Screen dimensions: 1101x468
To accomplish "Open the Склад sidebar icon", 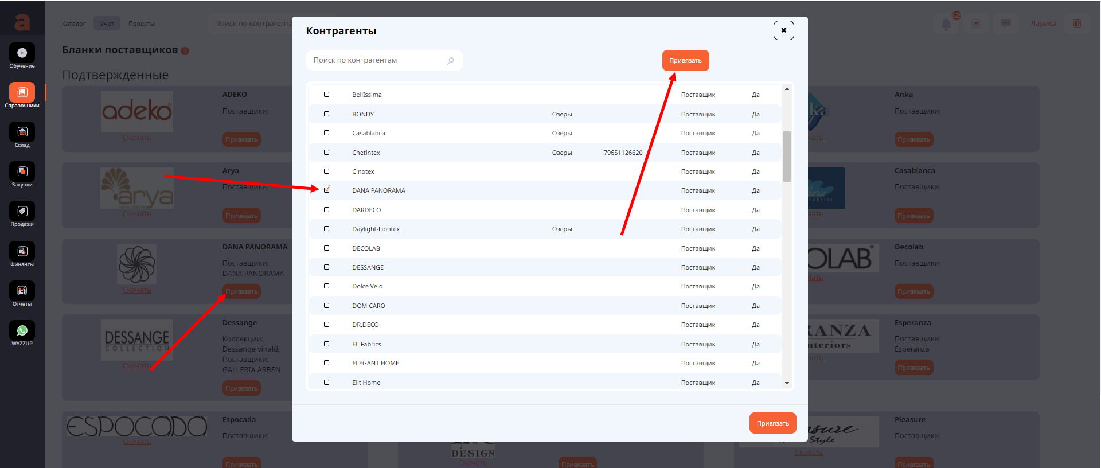I will coord(22,132).
